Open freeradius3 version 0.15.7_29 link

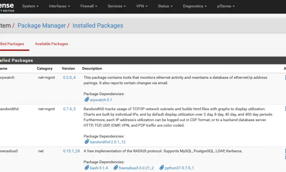71,151
